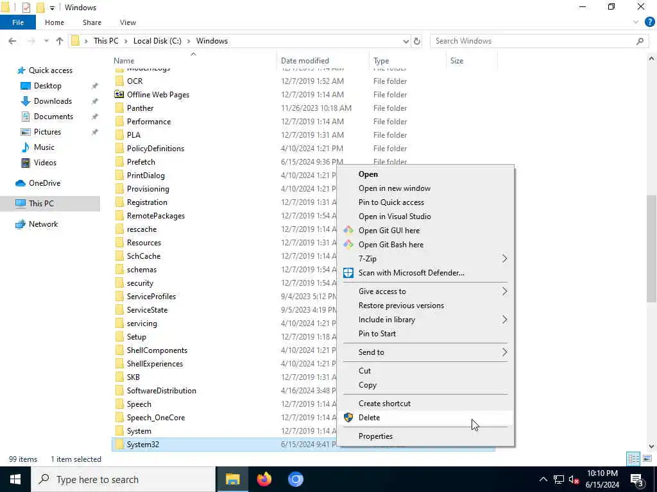Click the Music note icon in sidebar
The image size is (657, 492).
[x=26, y=147]
